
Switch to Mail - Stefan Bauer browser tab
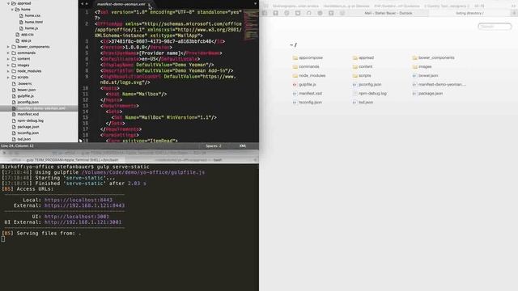tap(388, 13)
